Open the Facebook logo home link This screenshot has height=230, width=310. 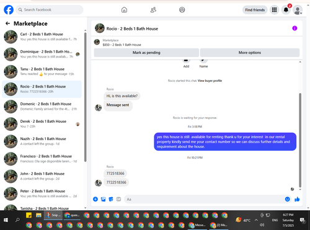(x=9, y=10)
